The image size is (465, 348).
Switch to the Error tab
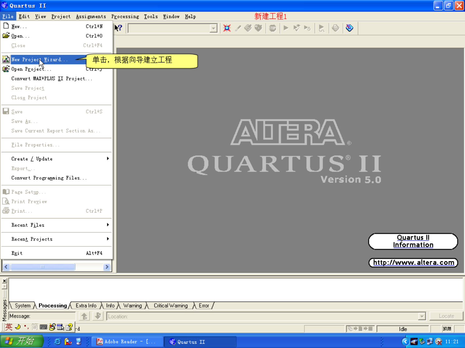point(204,305)
